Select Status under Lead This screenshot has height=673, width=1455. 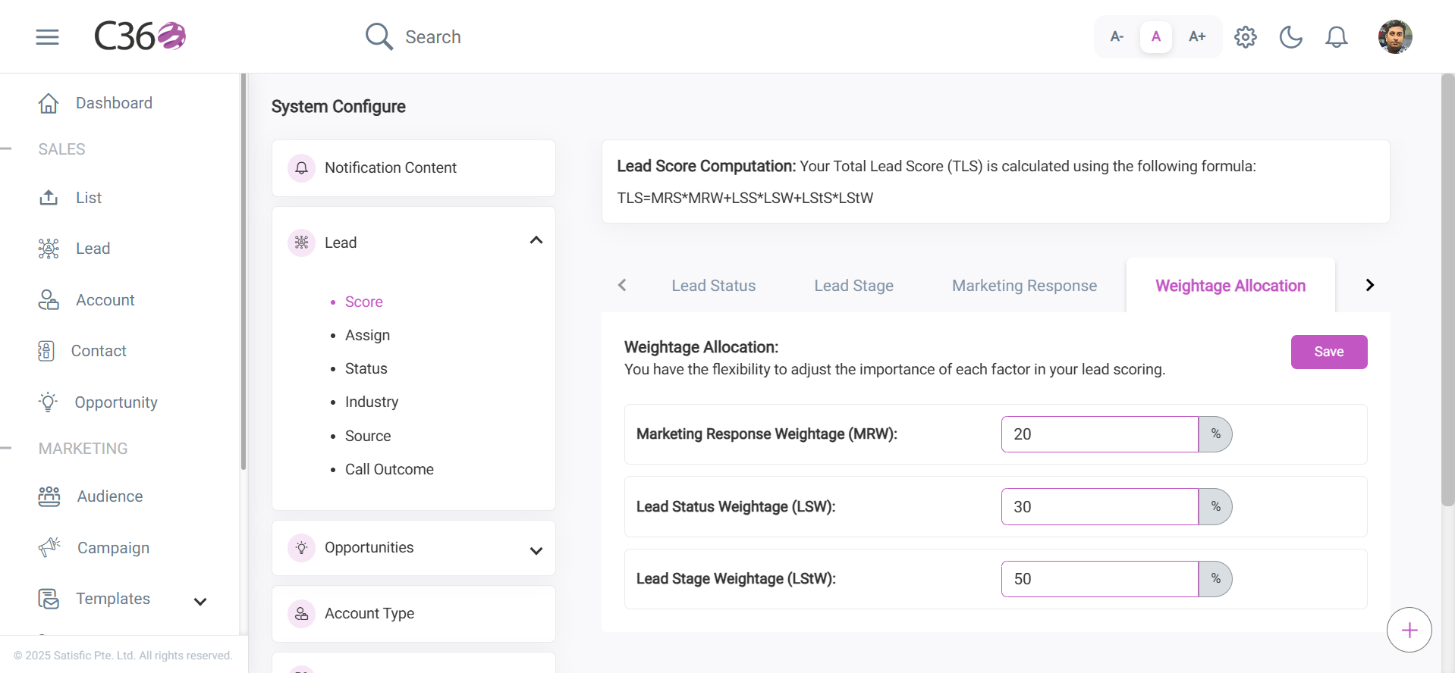click(366, 369)
